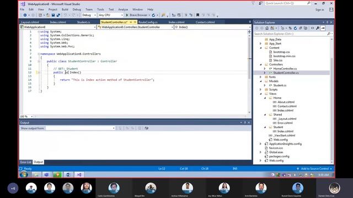This screenshot has width=353, height=198.
Task: Start debugging with green play arrow
Action: (127, 15)
